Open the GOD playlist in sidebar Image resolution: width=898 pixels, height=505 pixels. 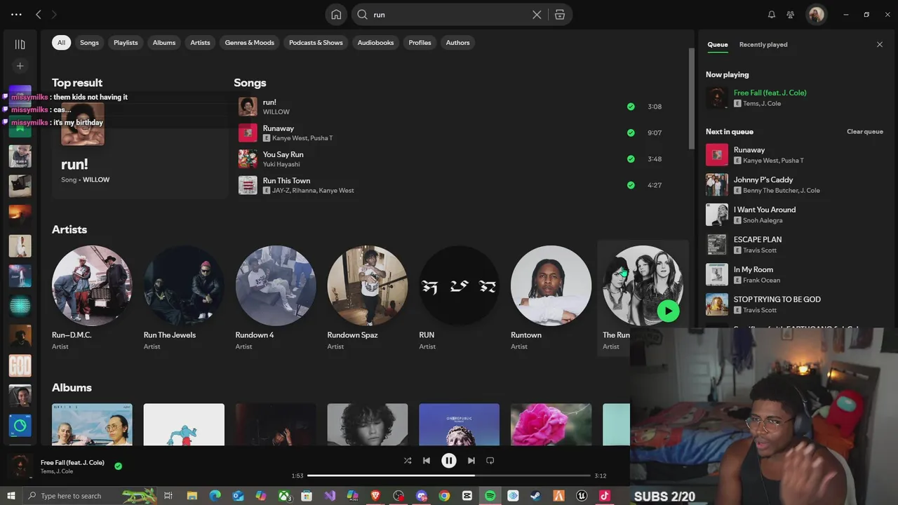pos(20,365)
